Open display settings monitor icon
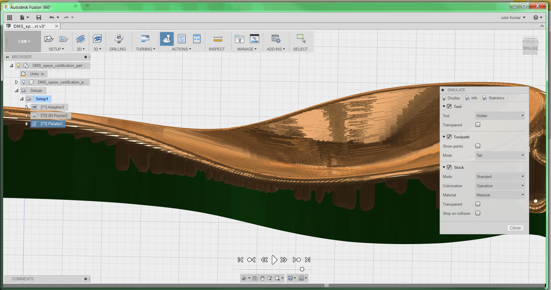This screenshot has width=551, height=290. click(290, 278)
